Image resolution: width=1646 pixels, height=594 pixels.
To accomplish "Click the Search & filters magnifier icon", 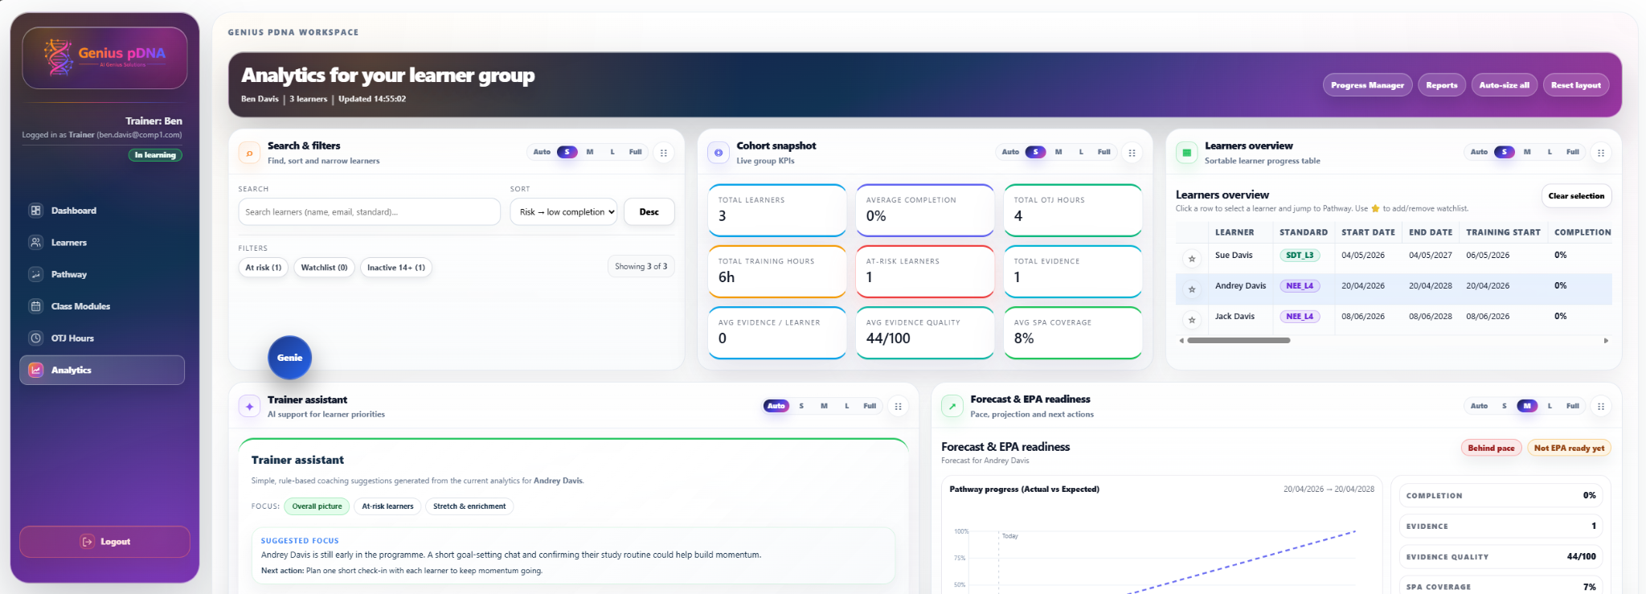I will point(249,153).
